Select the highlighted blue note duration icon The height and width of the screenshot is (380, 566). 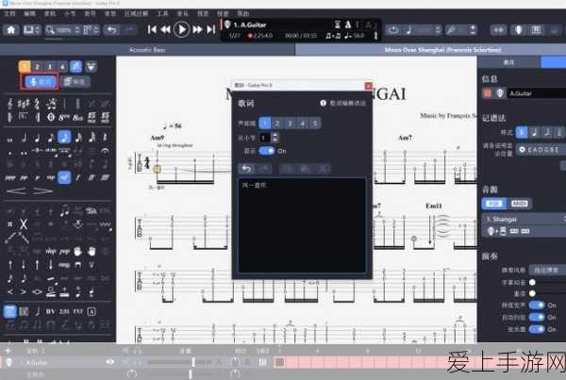click(x=64, y=138)
